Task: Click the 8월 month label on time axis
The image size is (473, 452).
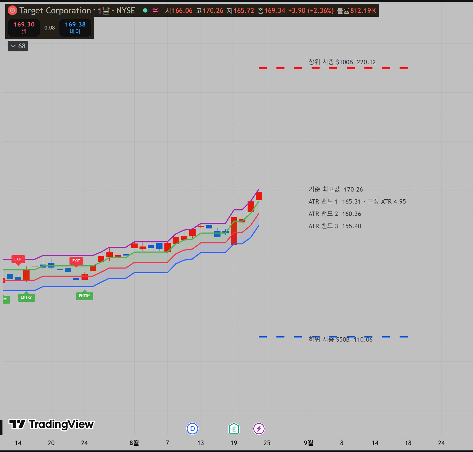Action: pyautogui.click(x=134, y=443)
